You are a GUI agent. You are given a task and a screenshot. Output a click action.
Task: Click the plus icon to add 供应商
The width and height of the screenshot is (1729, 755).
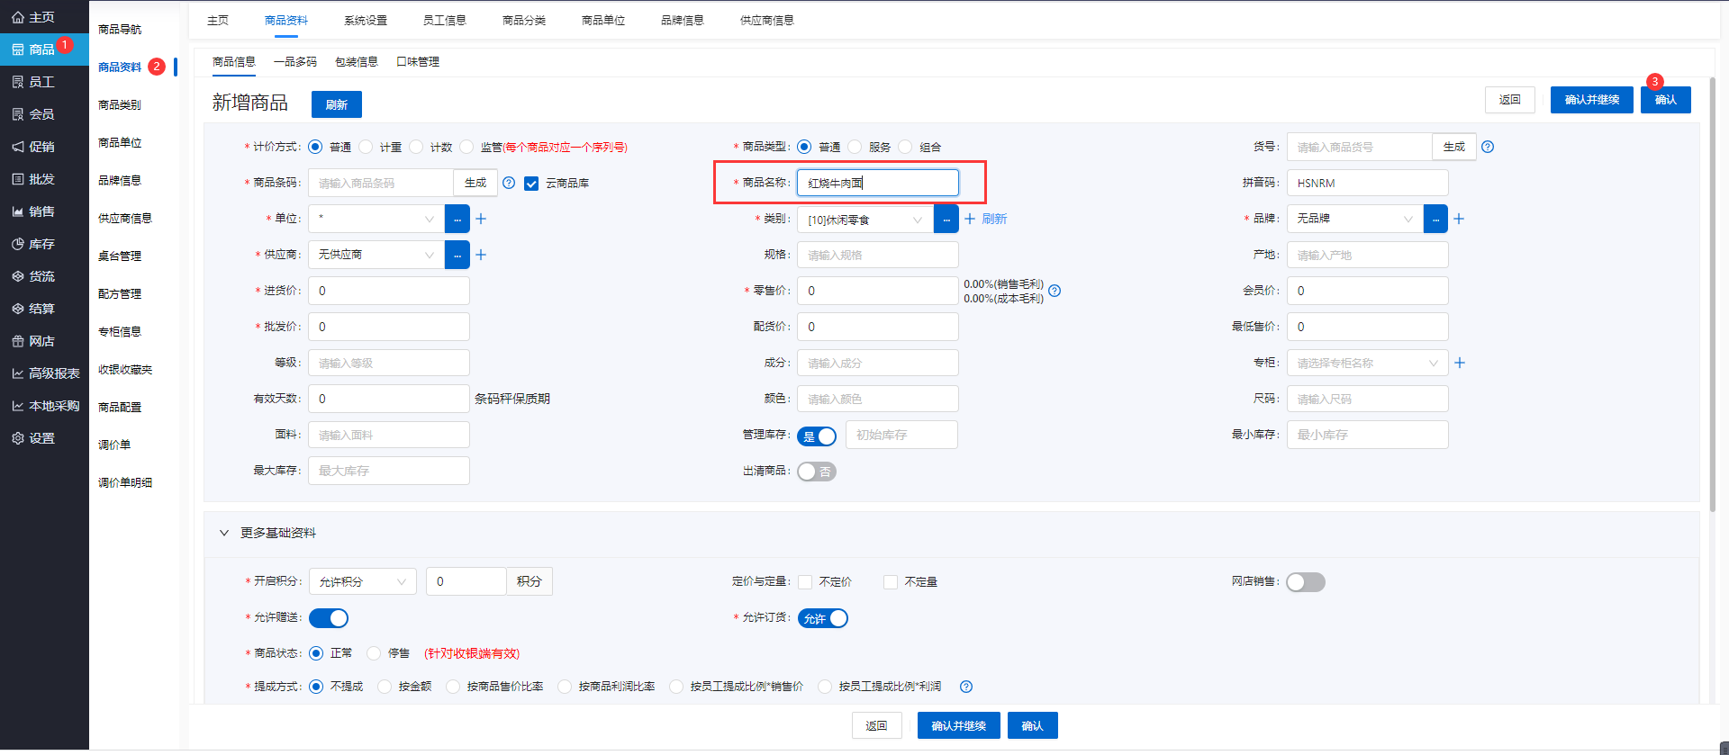tap(481, 255)
